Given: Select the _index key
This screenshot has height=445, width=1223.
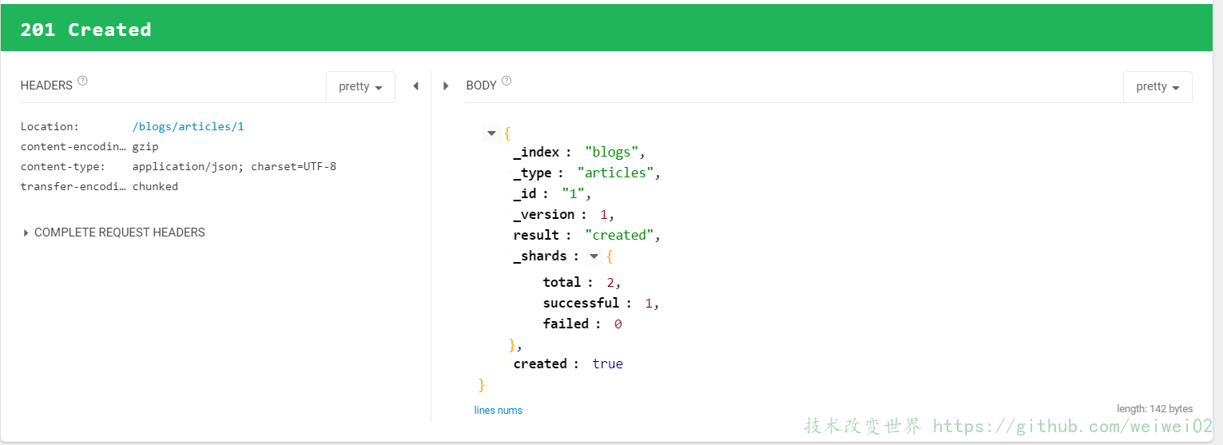Looking at the screenshot, I should tap(536, 152).
